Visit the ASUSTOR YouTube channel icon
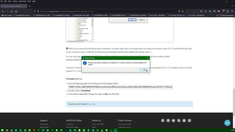Viewport: 235px width, 132px height. click(x=184, y=121)
